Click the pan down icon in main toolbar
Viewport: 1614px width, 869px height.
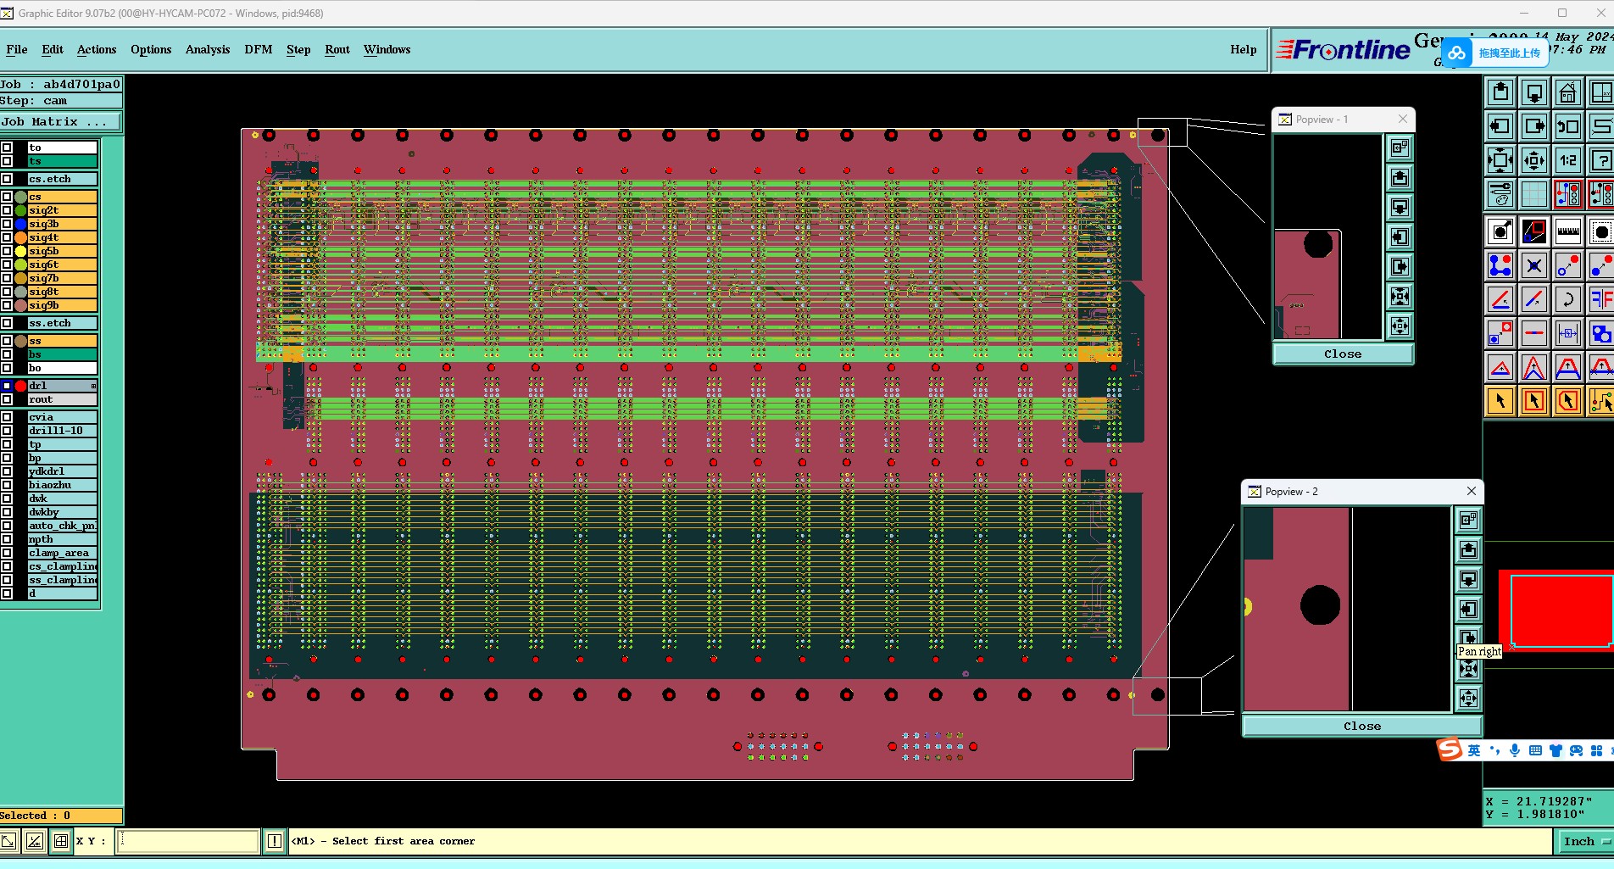tap(1534, 92)
